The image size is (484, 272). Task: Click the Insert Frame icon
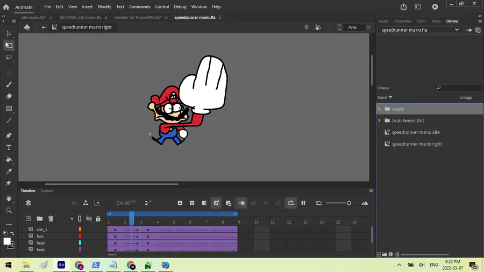204,203
